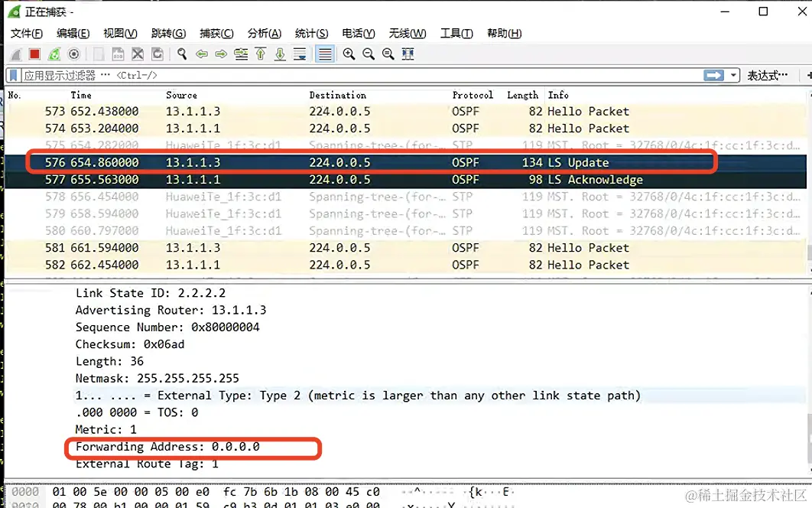
Task: Sort by the Time column header
Action: [81, 95]
